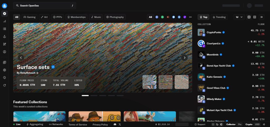Open the Aggregating status popup

click(x=35, y=124)
